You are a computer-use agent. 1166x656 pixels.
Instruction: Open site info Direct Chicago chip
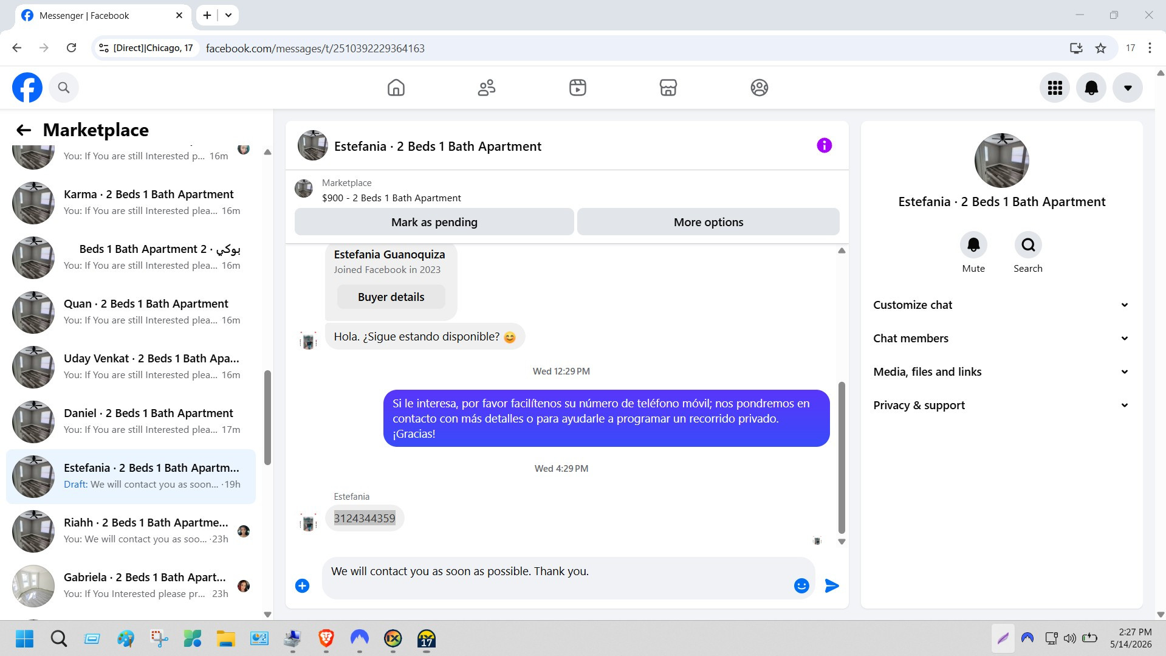point(146,48)
